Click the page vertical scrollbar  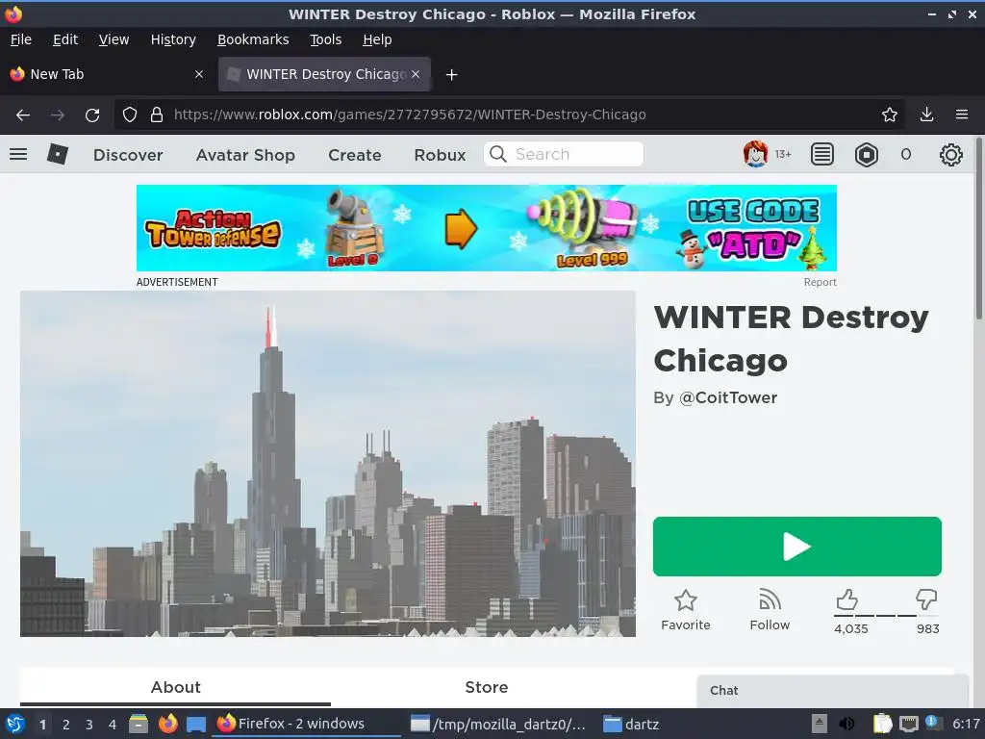[978, 230]
